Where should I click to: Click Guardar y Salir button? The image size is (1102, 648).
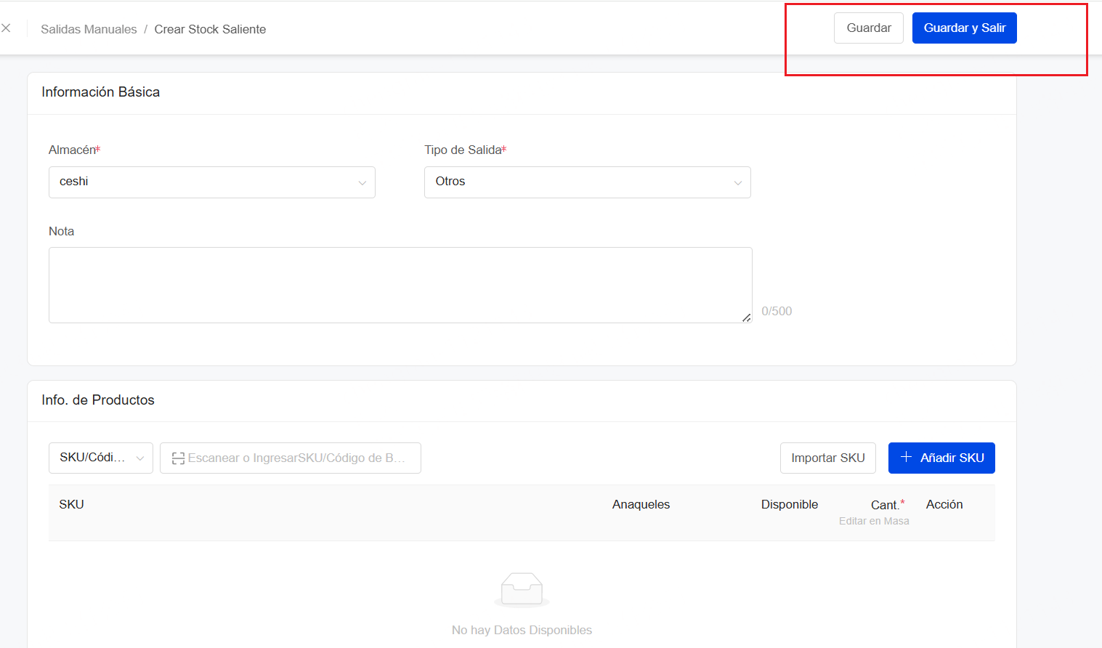965,28
